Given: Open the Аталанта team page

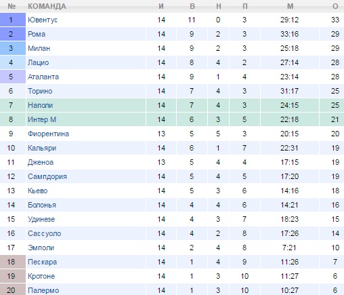Looking at the screenshot, I should click(43, 77).
